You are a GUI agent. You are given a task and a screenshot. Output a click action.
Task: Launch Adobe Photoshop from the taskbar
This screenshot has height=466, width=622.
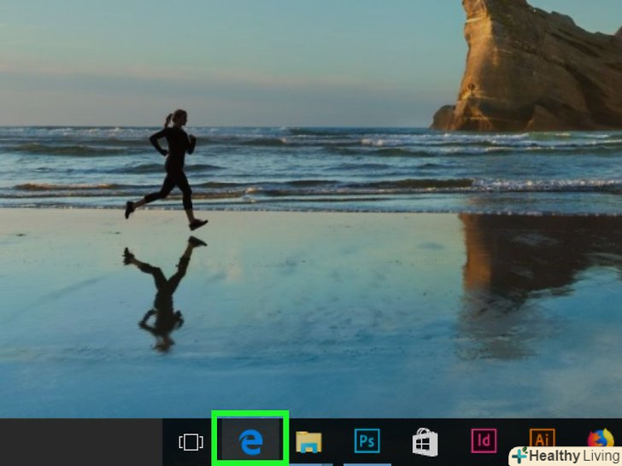(x=367, y=441)
